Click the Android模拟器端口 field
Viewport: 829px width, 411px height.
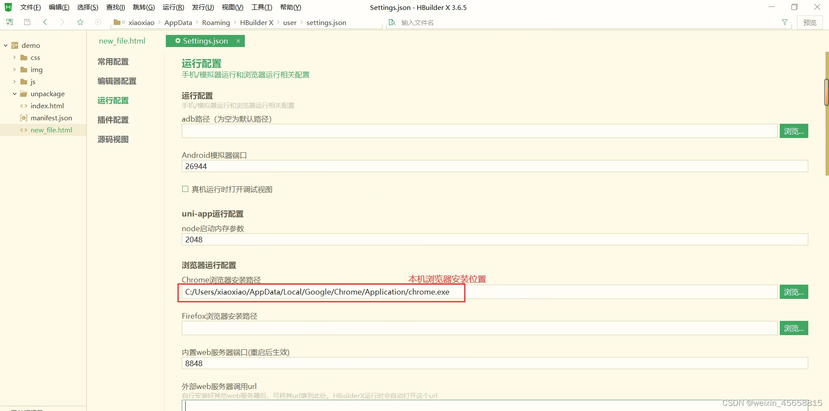495,166
